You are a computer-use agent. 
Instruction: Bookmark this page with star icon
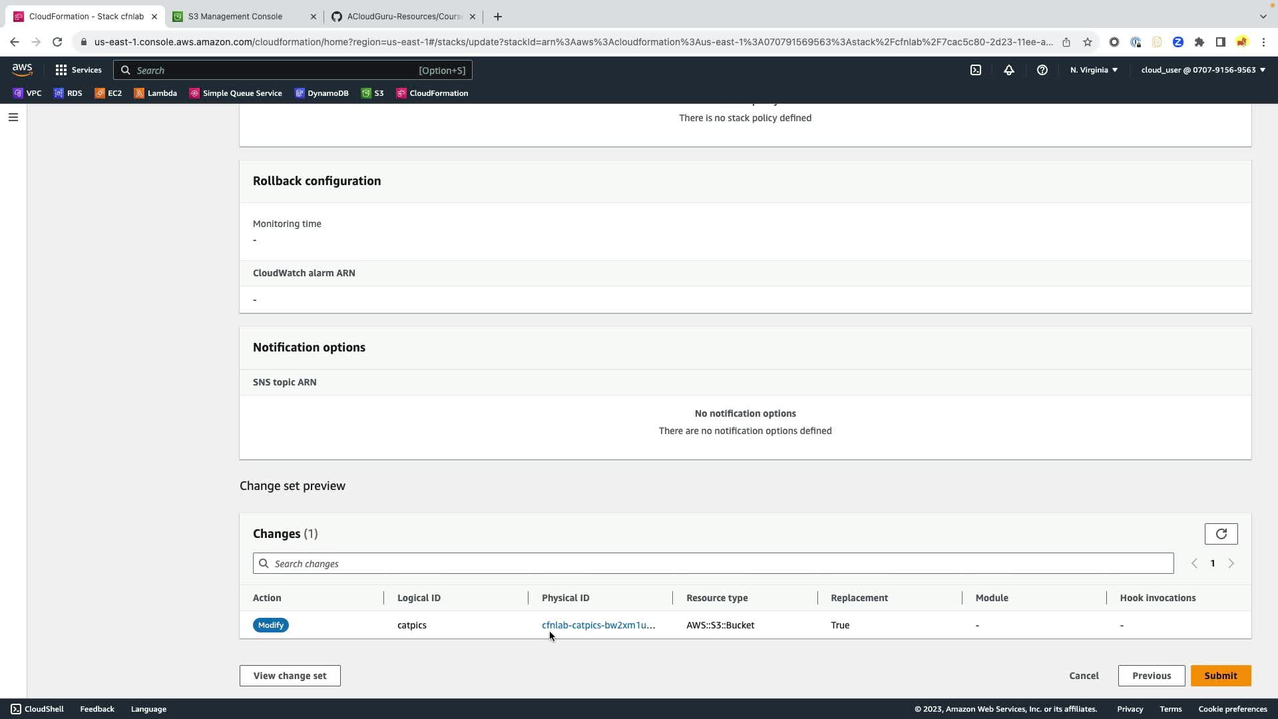point(1088,42)
